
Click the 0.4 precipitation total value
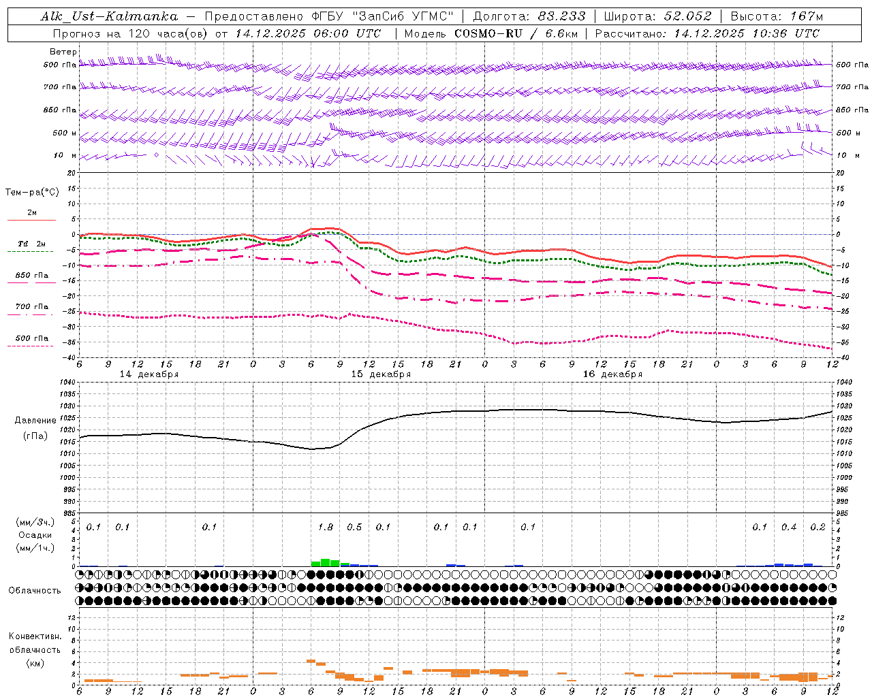789,528
